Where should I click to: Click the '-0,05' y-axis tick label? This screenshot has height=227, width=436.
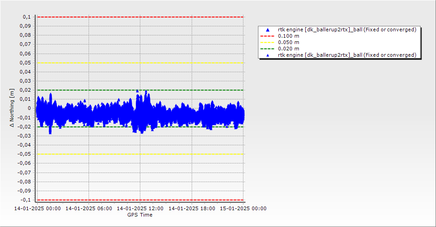click(x=24, y=154)
